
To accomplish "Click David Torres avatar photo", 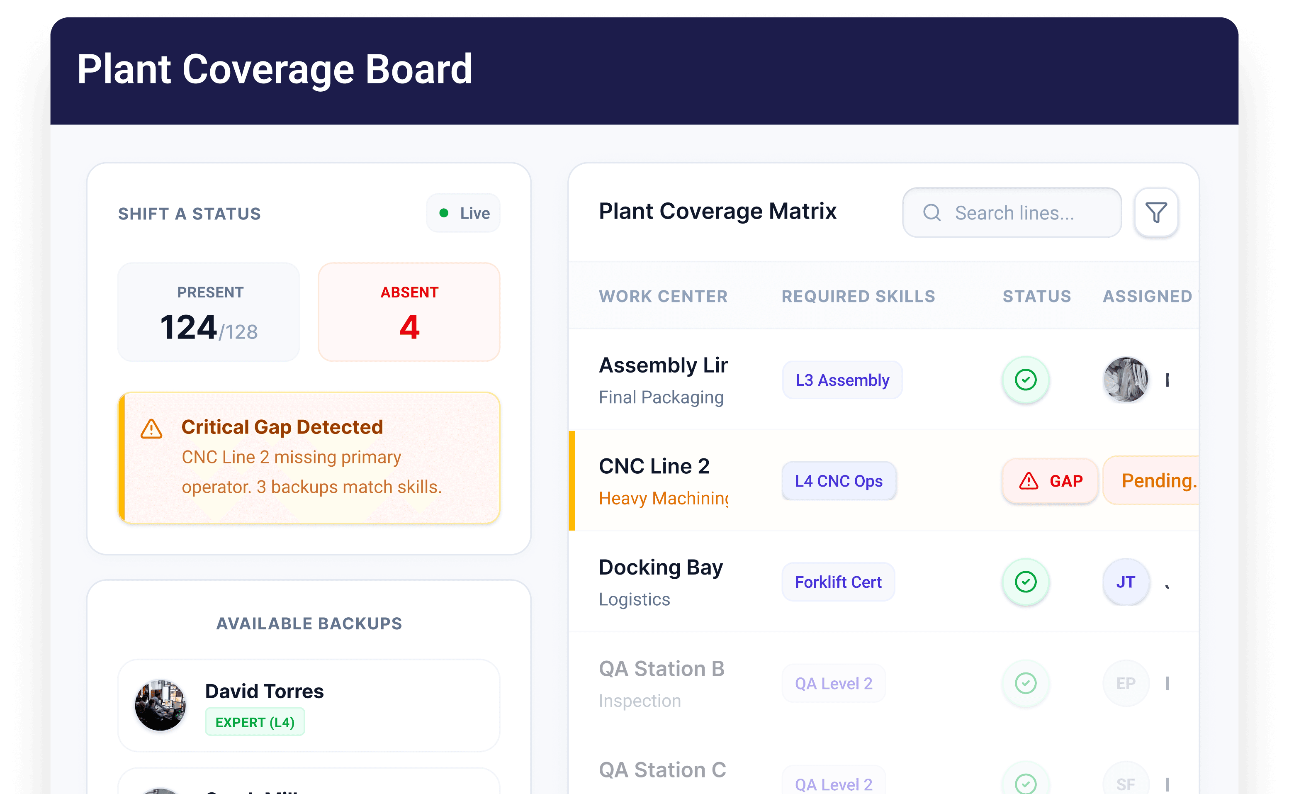I will point(160,705).
